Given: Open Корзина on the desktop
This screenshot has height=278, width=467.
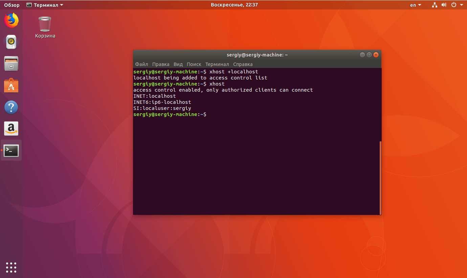Looking at the screenshot, I should [x=44, y=23].
